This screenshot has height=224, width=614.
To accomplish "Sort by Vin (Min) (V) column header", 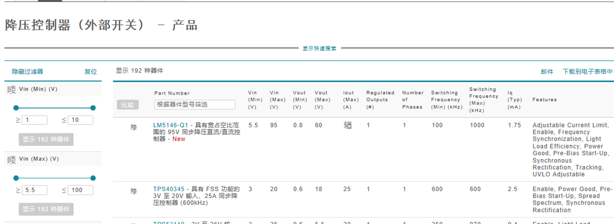I will 255,100.
